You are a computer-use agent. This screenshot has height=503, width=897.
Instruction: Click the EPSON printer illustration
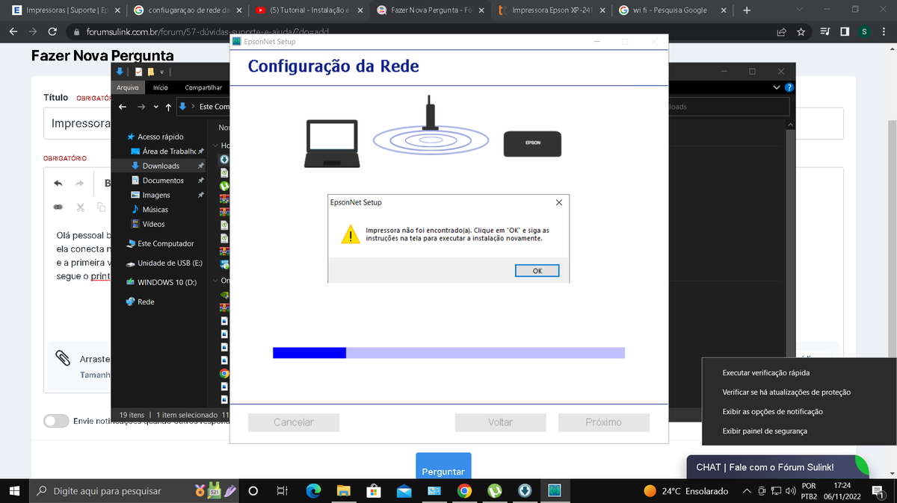[x=532, y=143]
